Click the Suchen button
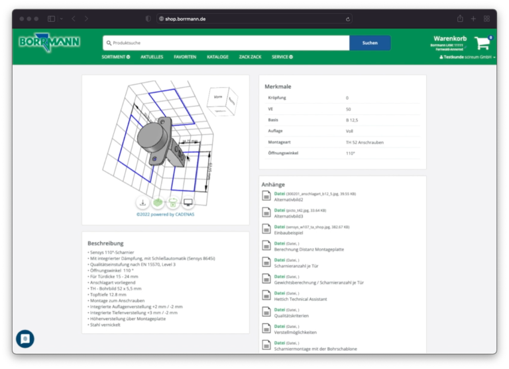 click(x=370, y=43)
